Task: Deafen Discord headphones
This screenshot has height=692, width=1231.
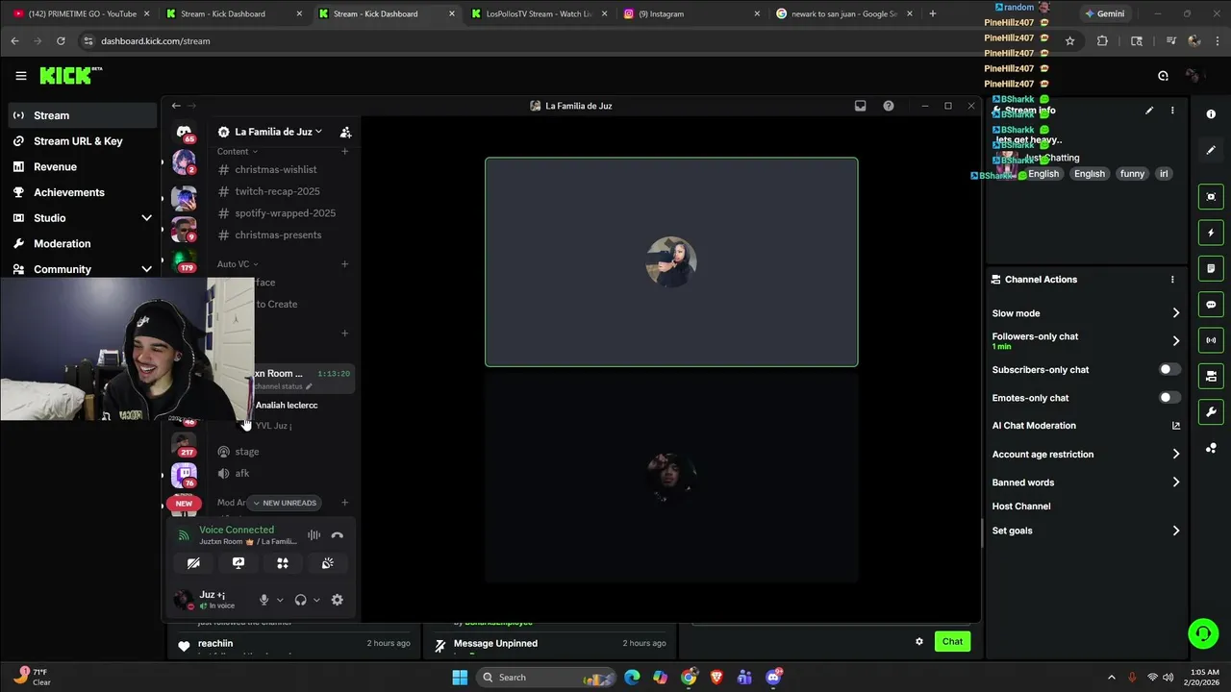Action: coord(300,600)
